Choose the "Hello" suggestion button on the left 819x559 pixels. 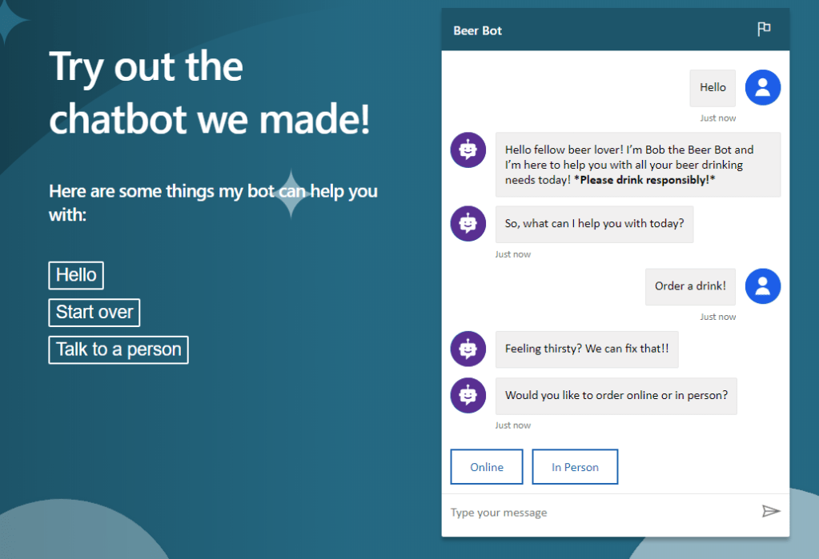(76, 275)
